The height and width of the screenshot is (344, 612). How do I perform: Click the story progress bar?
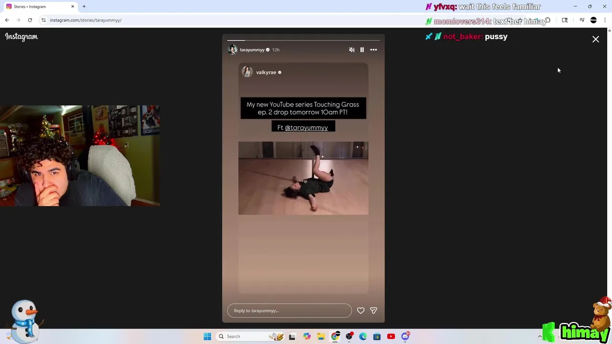point(303,40)
